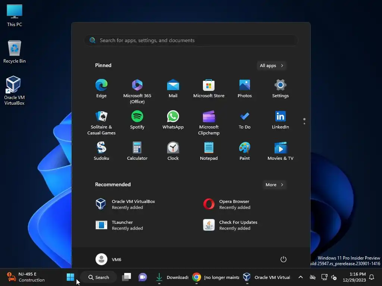Expand the All apps list
Viewport: 382px width, 286px height.
[272, 66]
